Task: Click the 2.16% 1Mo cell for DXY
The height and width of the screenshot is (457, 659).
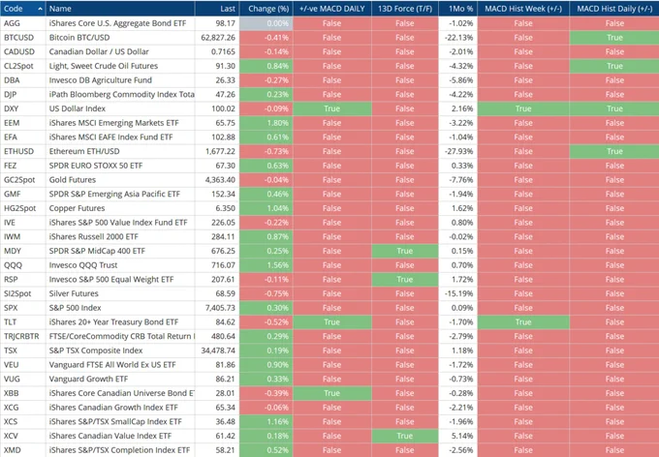Action: point(457,108)
